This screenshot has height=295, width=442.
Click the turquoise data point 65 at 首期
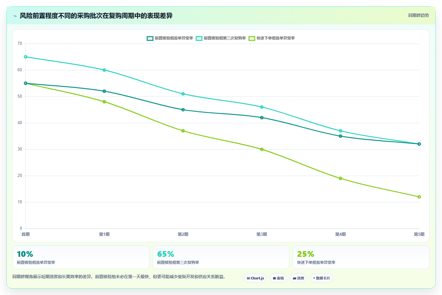click(x=26, y=57)
